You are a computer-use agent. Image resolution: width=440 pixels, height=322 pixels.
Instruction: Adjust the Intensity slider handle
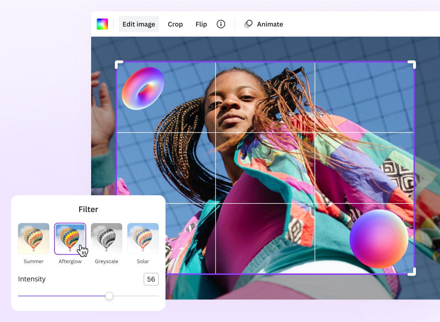[x=109, y=296]
